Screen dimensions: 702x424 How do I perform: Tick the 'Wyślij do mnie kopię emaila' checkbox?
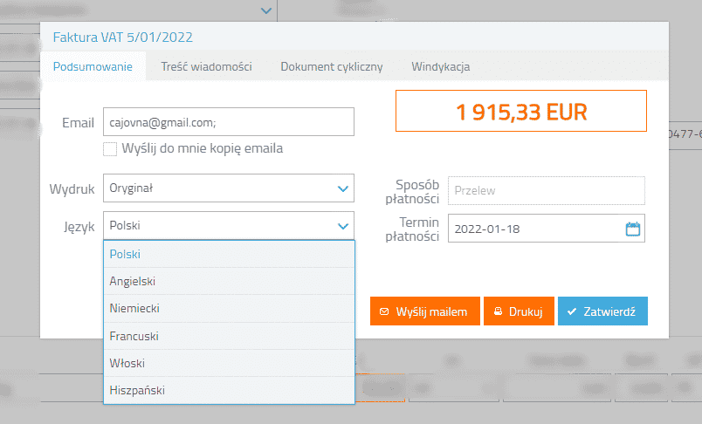(x=110, y=149)
